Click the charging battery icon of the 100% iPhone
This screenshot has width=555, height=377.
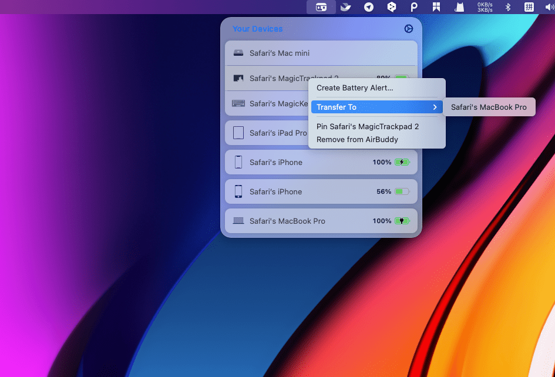pos(402,162)
